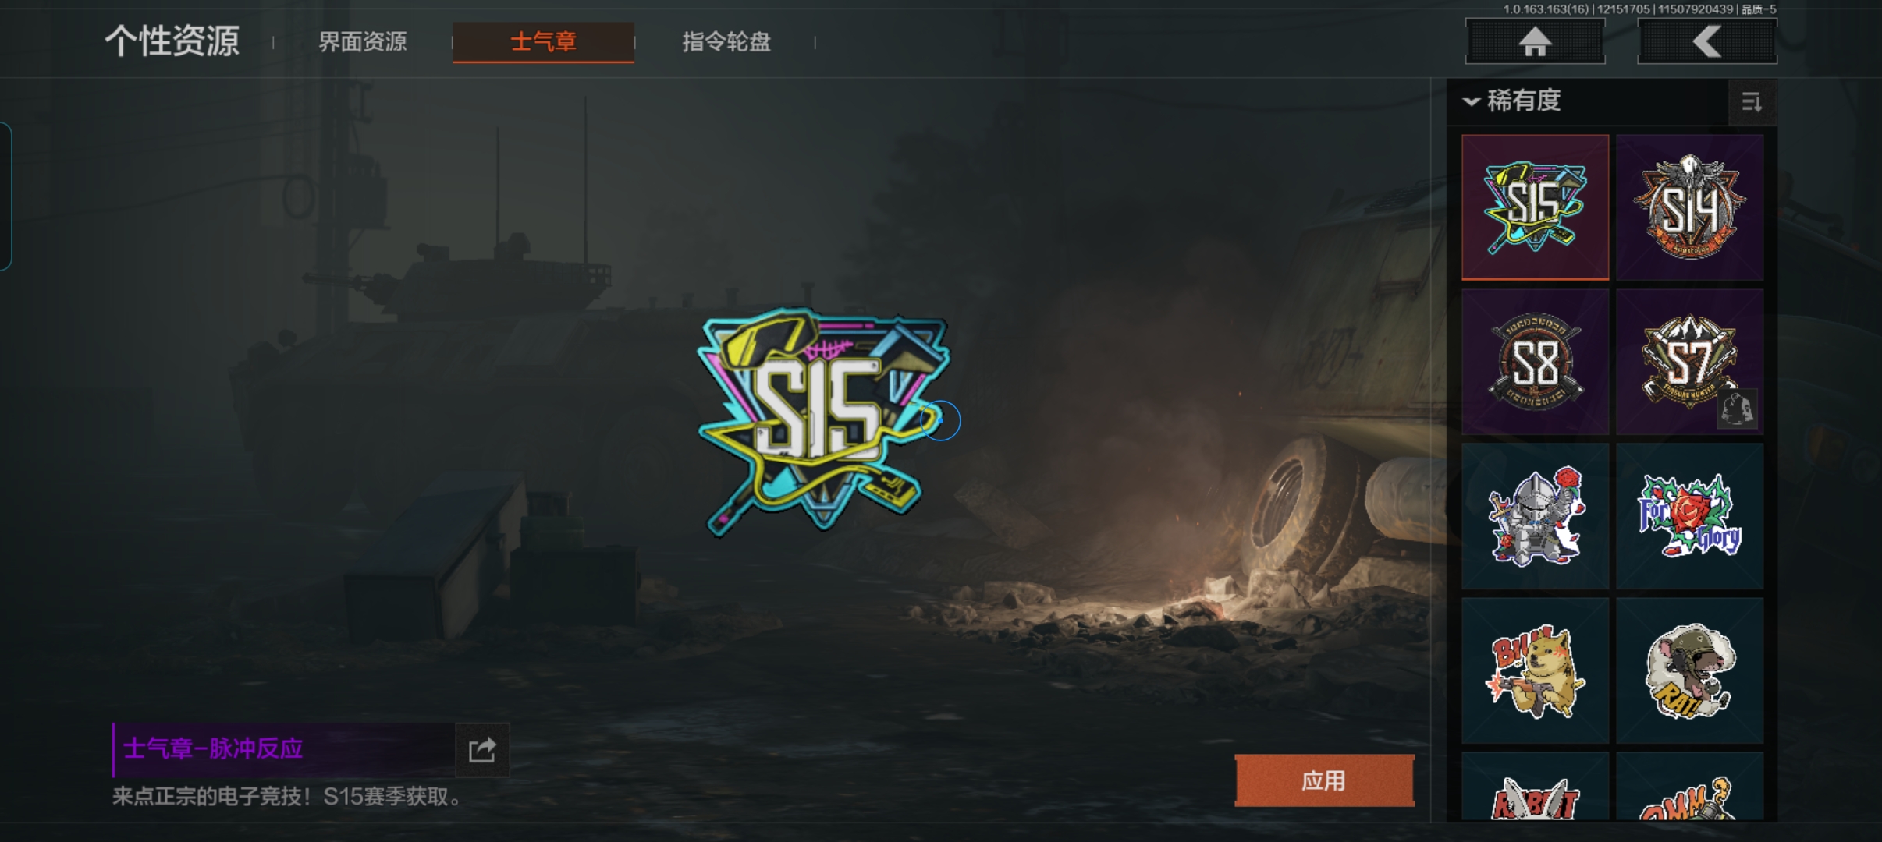
Task: Select the S15 badge thumbnail
Action: (x=1535, y=207)
